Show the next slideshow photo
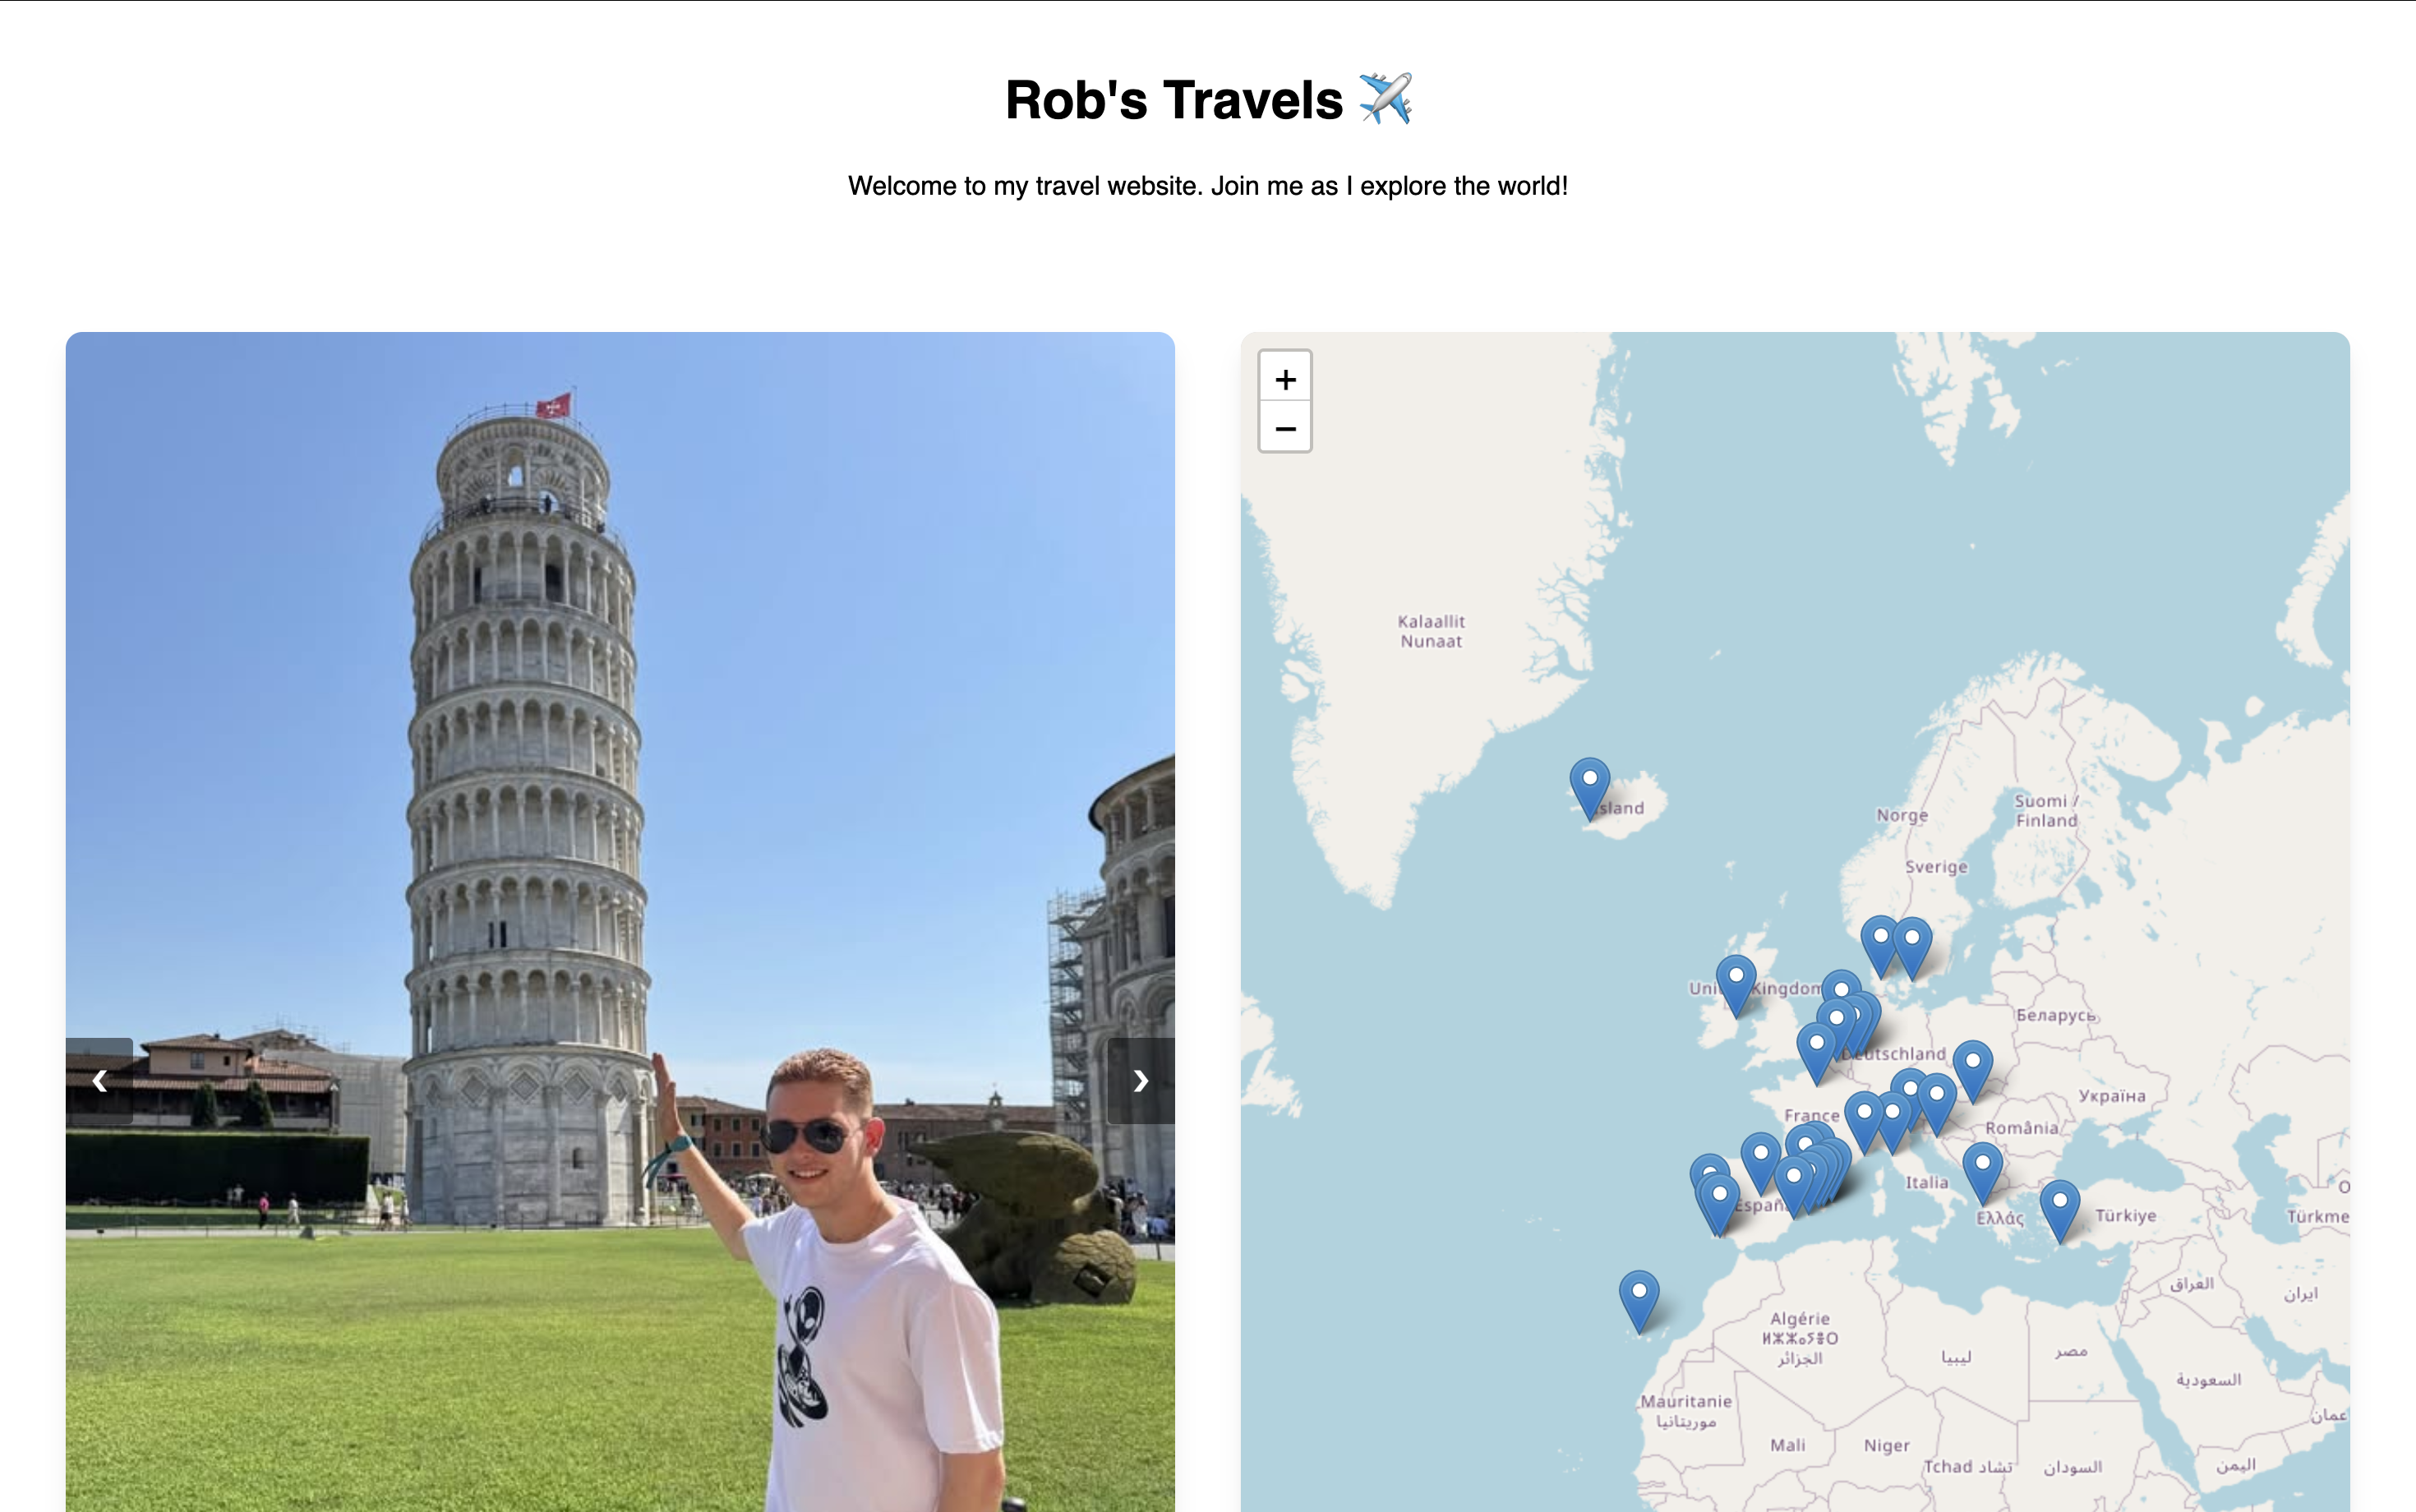The width and height of the screenshot is (2416, 1512). (1141, 1080)
